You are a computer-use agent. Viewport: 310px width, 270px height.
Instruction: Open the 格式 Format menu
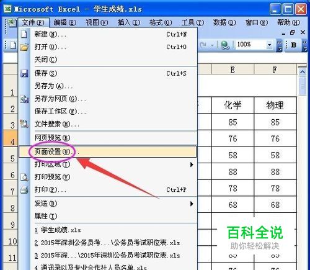click(x=161, y=22)
